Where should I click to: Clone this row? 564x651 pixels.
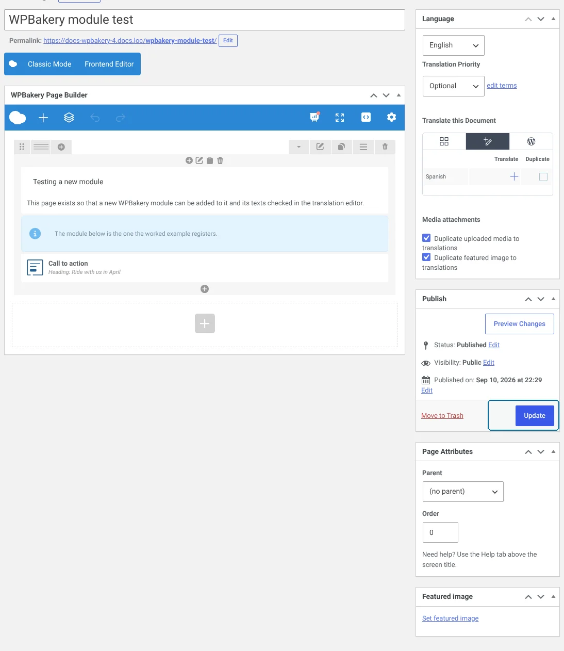341,147
